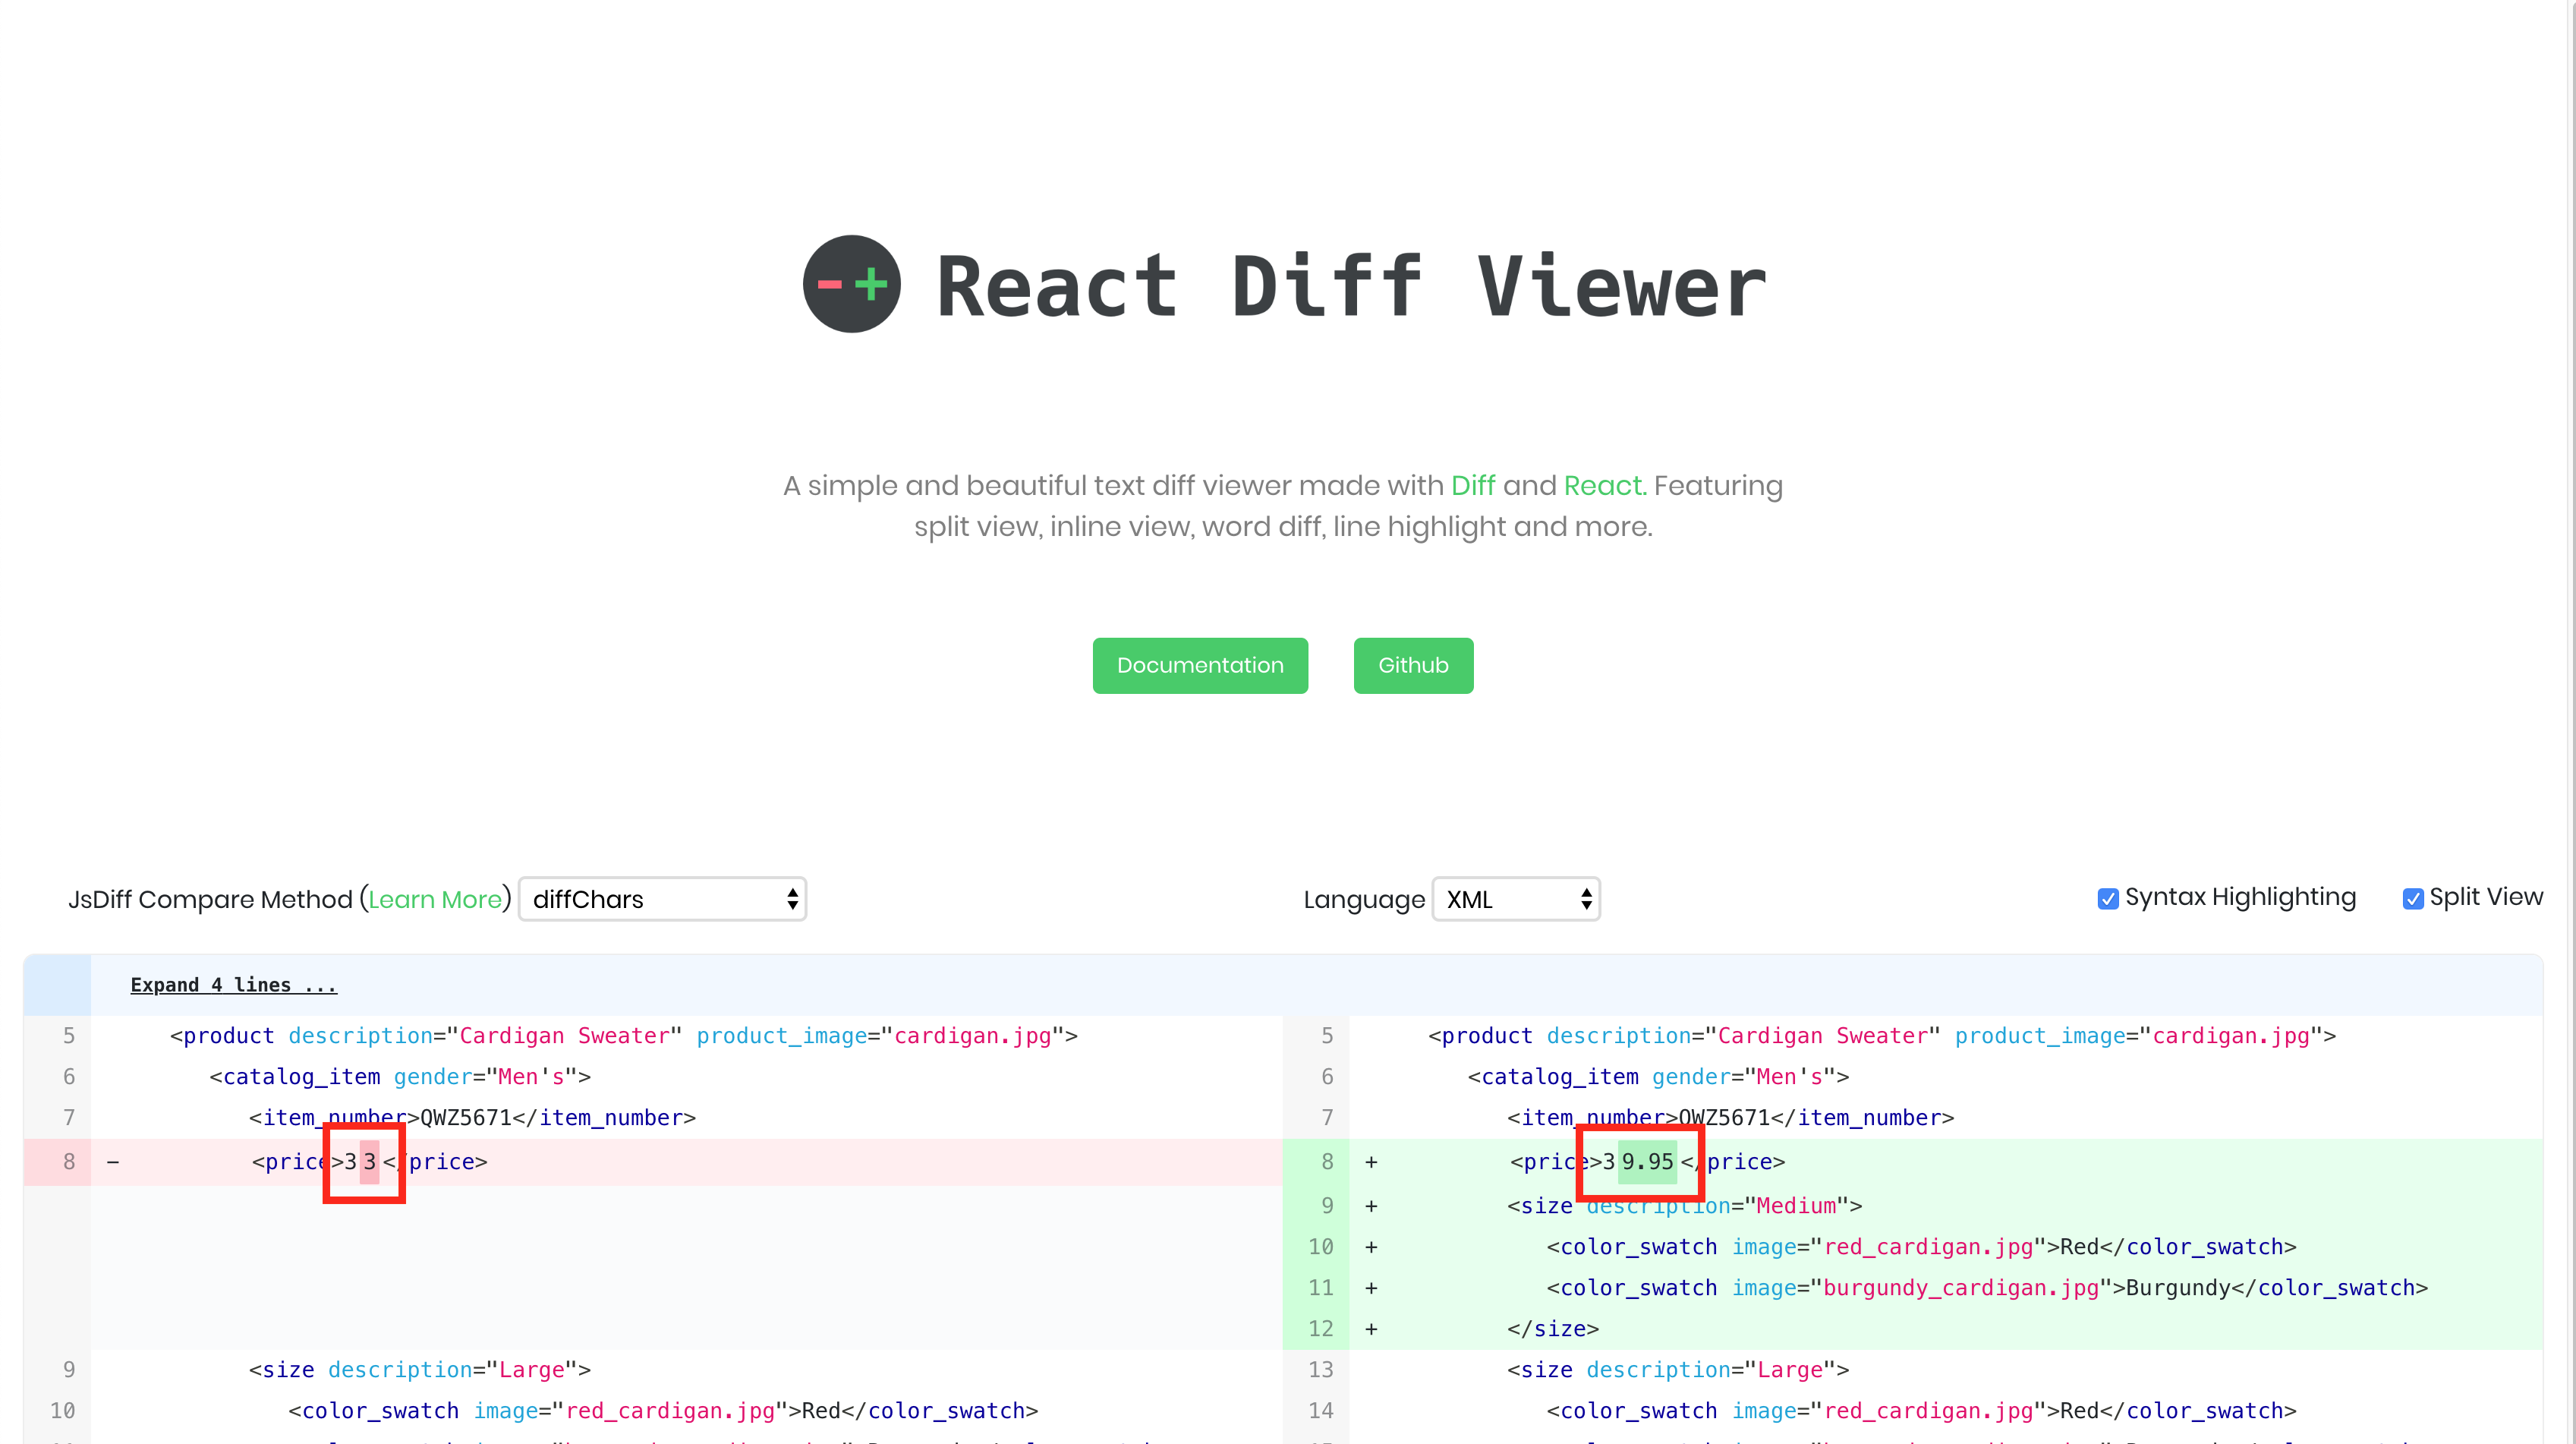Click the plus marker on right line 12
This screenshot has width=2576, height=1444.
1371,1329
